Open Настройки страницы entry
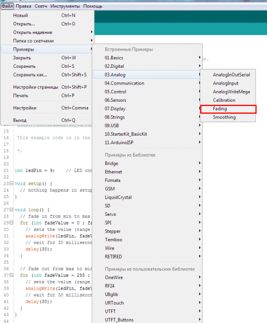This screenshot has height=323, width=267. [x=47, y=87]
